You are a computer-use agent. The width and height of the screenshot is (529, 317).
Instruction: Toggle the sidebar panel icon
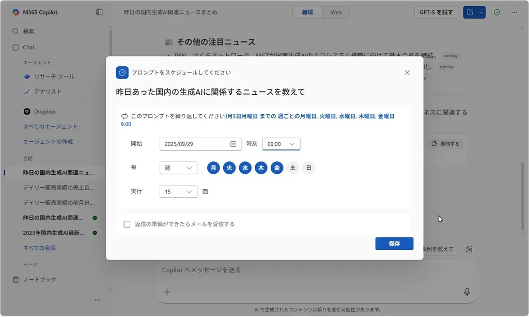point(99,12)
